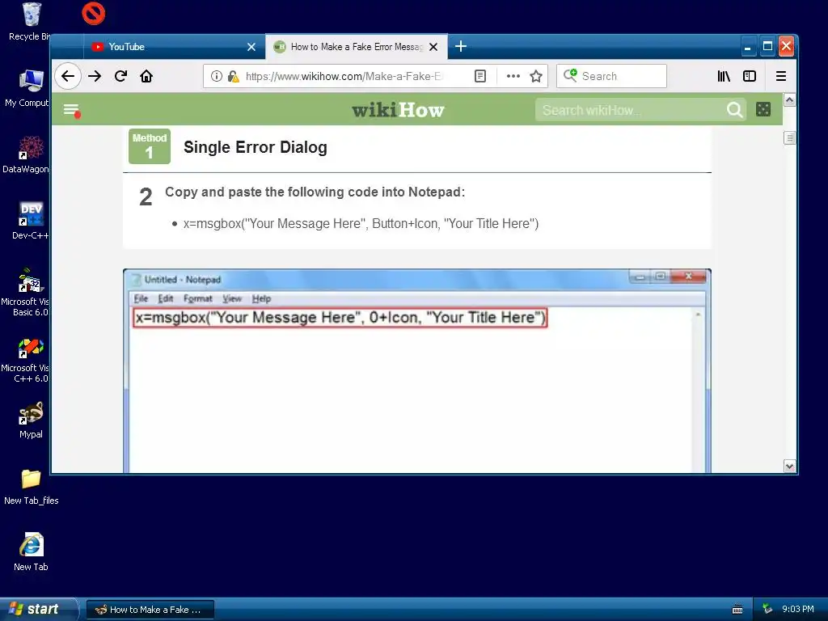
Task: Show site information icon in address bar
Action: coord(217,76)
